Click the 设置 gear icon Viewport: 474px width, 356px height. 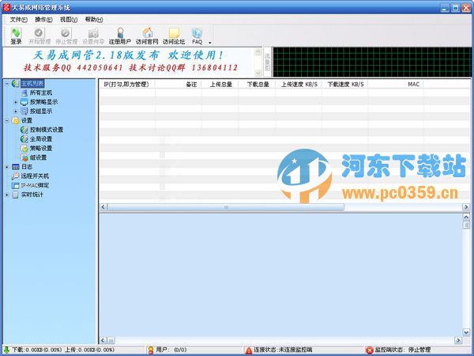coord(16,120)
